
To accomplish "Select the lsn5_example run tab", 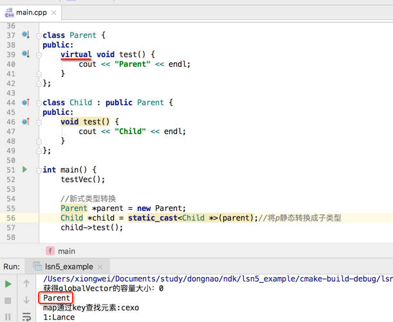I will click(68, 266).
